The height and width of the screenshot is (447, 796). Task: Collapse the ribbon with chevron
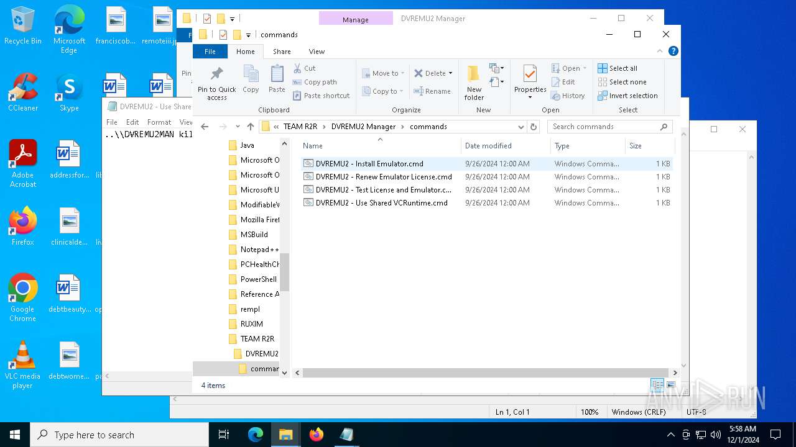[x=660, y=52]
